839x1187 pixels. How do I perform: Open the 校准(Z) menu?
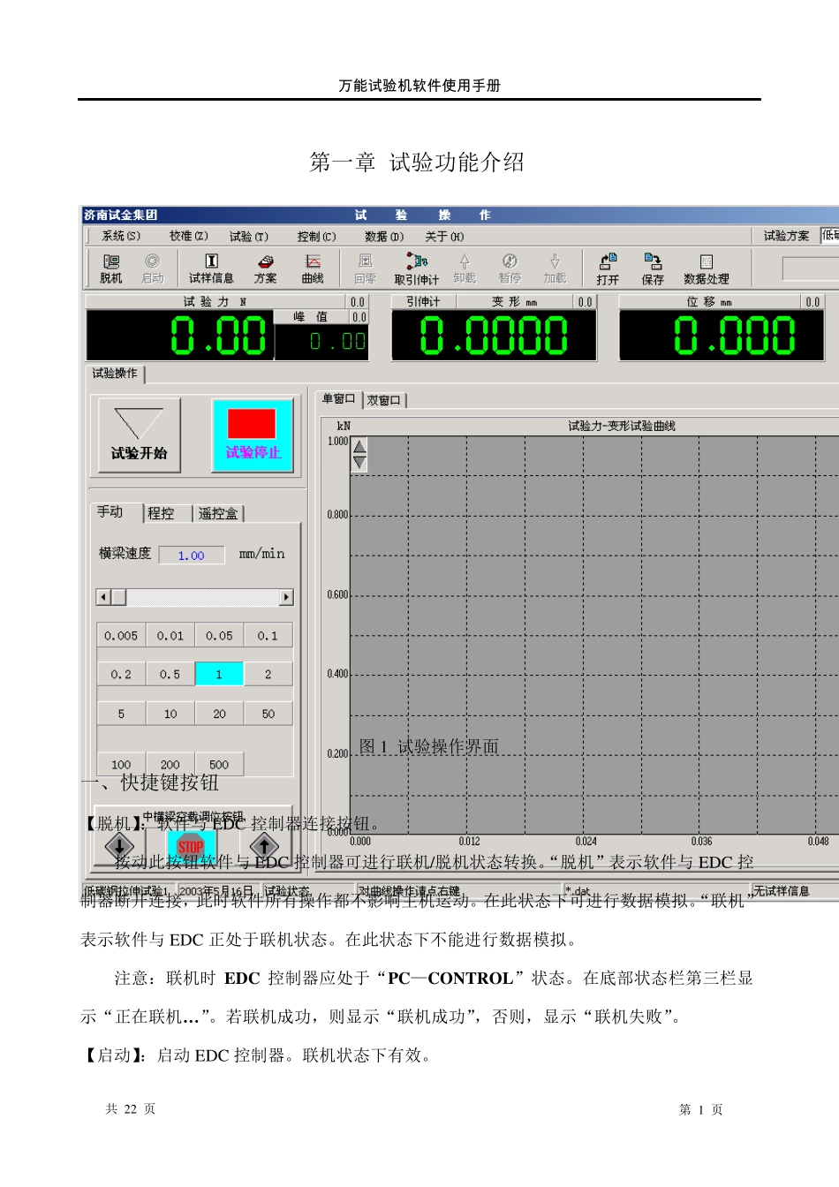coord(189,236)
